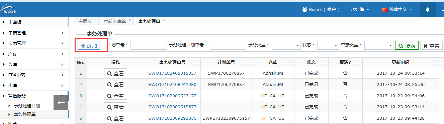
Task: Expand the FBA中转 sidebar menu
Action: pos(34,75)
